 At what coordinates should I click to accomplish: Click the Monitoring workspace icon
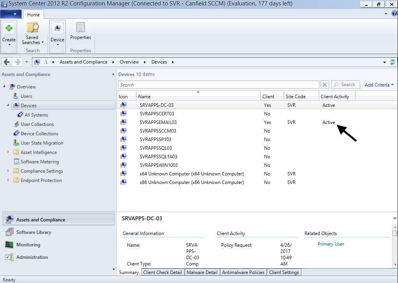pyautogui.click(x=9, y=245)
